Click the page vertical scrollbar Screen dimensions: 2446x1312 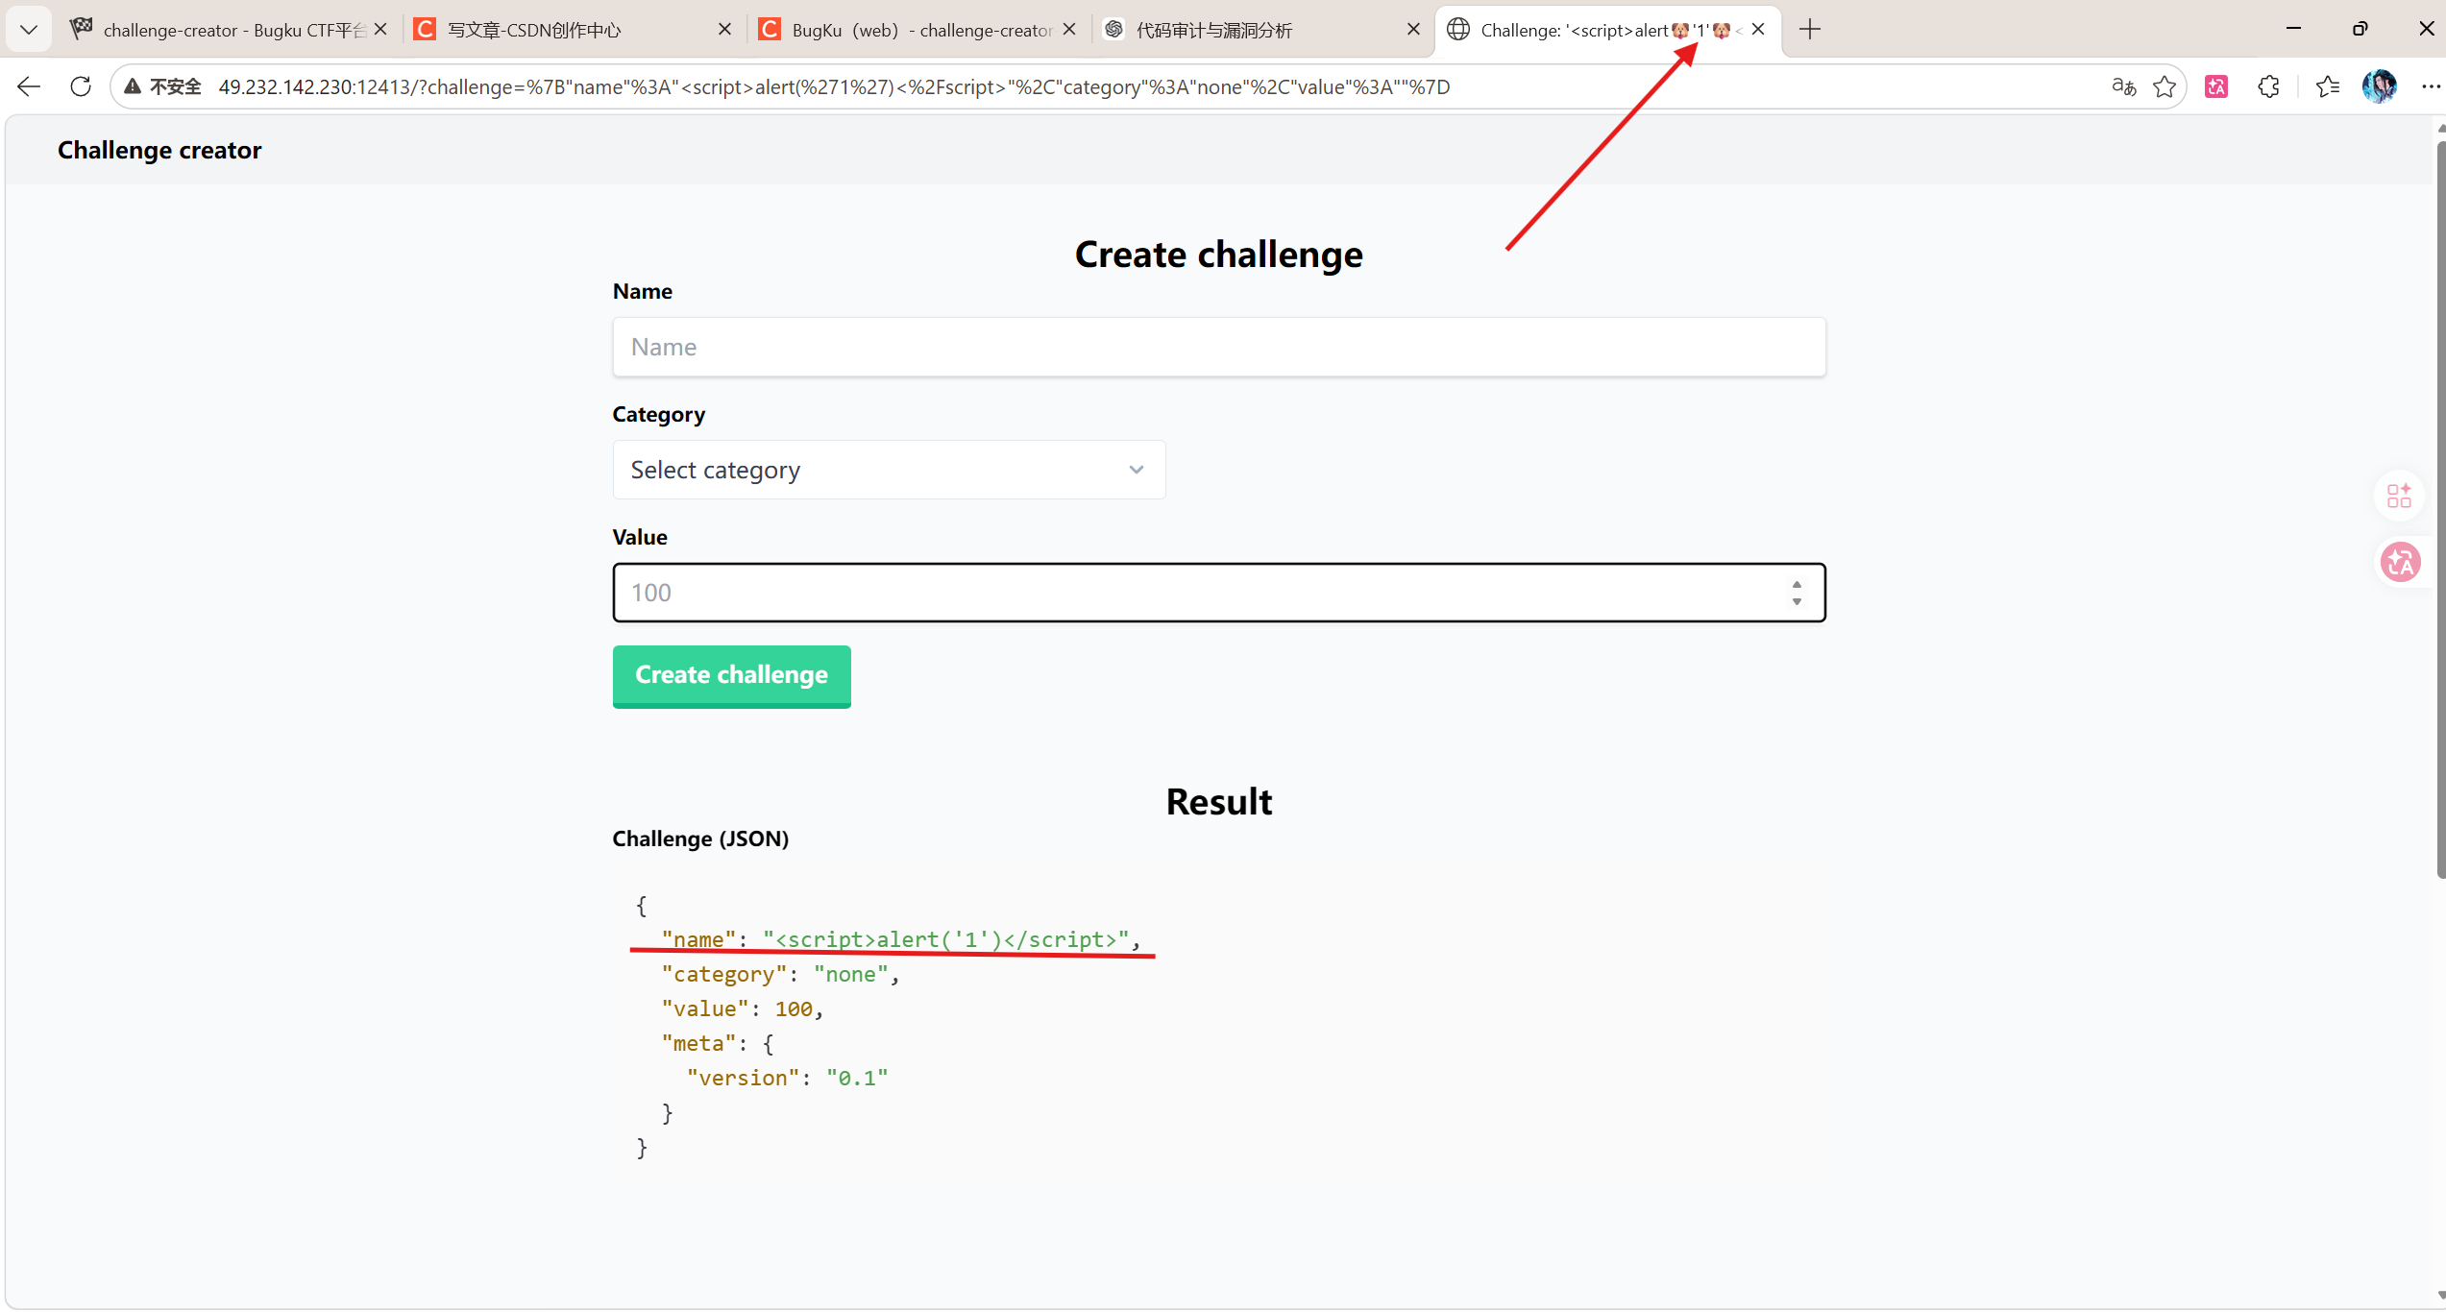[x=2440, y=509]
